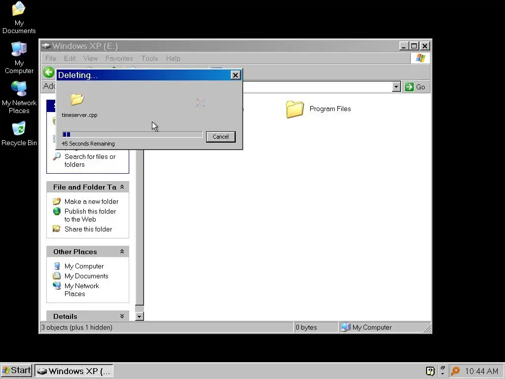Click My Computer icon in Other Places
Screen dimensions: 505x379
click(57, 266)
